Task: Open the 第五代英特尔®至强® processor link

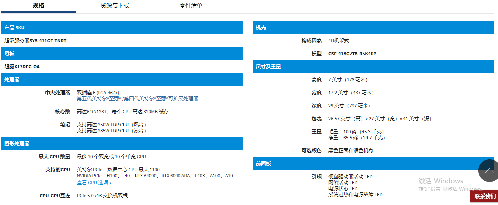Action: pos(99,98)
